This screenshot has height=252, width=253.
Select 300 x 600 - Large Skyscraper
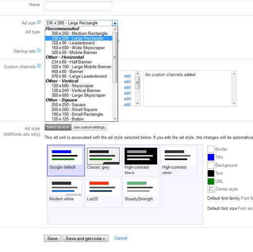[x=78, y=95]
